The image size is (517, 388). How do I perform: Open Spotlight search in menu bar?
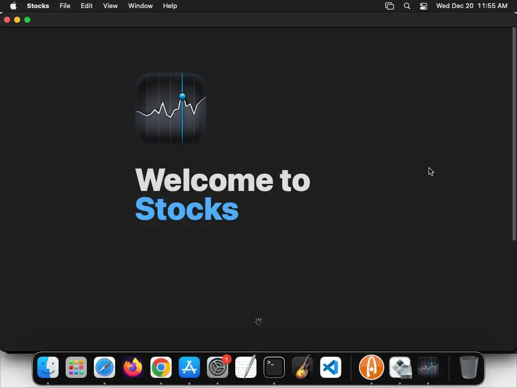pos(407,6)
